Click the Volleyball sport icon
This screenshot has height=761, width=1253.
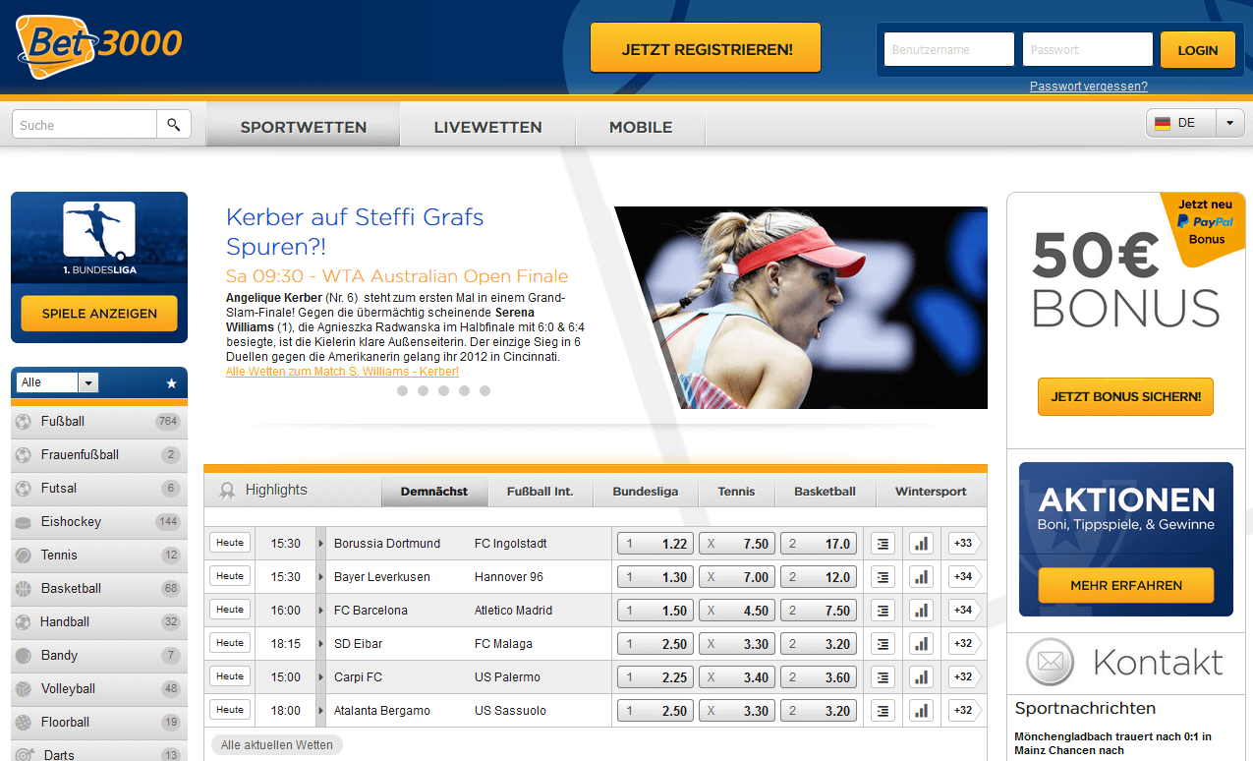click(x=23, y=689)
